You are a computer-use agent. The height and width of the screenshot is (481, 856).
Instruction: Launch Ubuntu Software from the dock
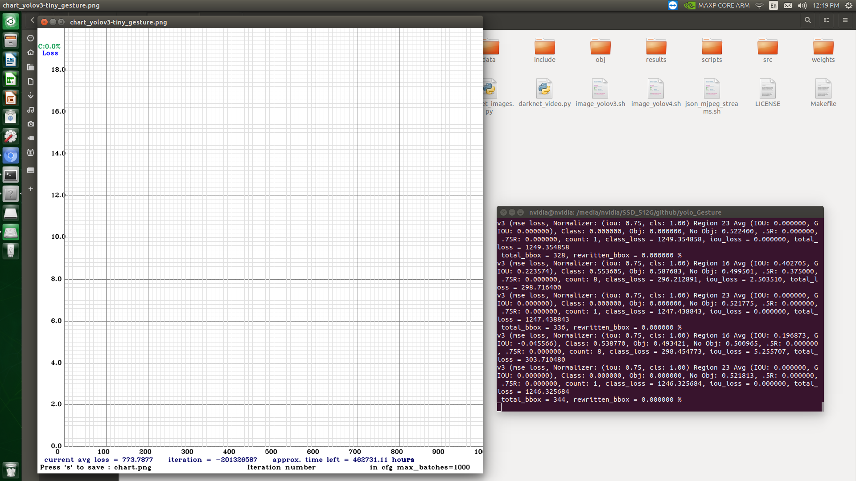(11, 117)
